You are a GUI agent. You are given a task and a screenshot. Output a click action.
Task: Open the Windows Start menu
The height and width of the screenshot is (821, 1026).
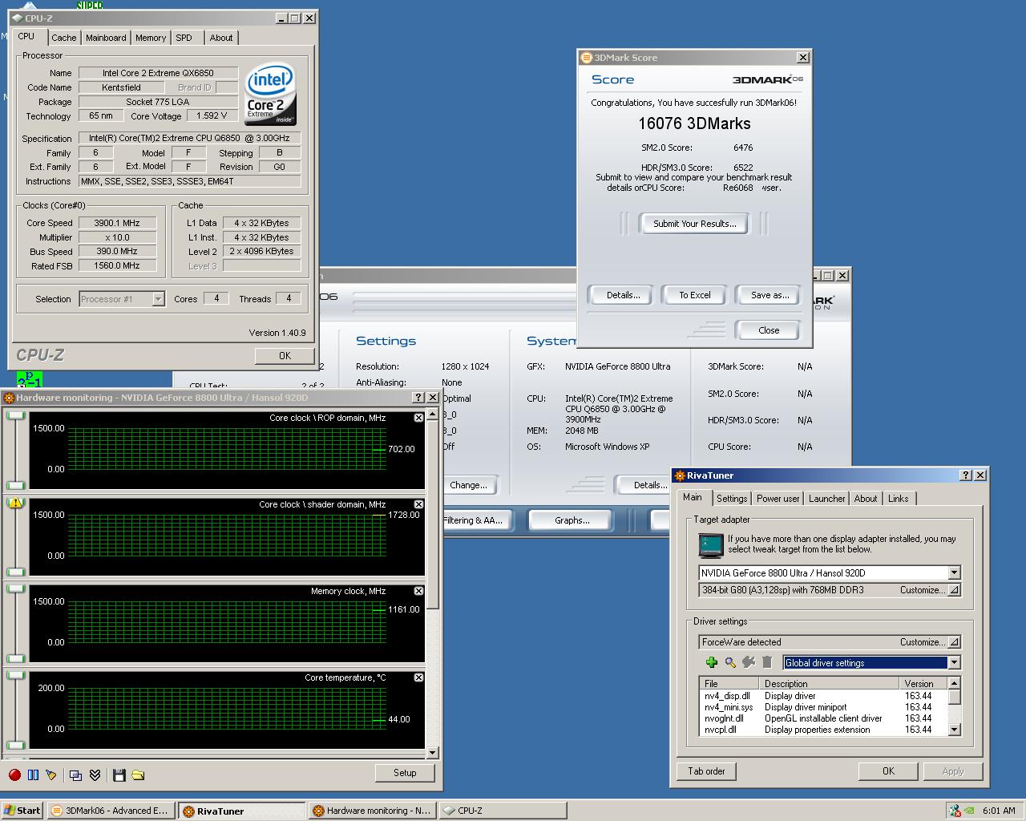coord(22,811)
